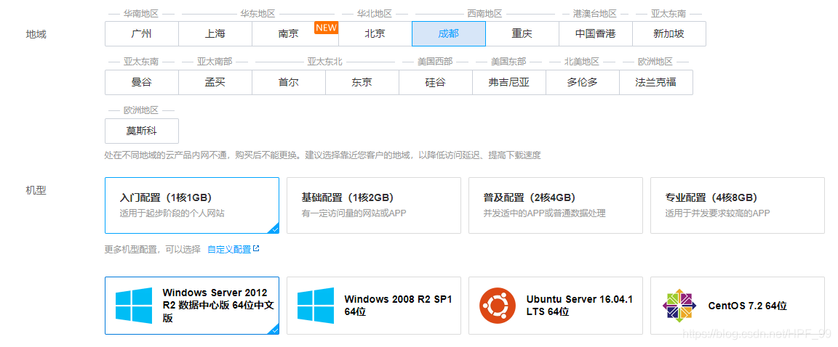Choose the 法兰克福 region button
Image resolution: width=838 pixels, height=347 pixels.
tap(655, 83)
